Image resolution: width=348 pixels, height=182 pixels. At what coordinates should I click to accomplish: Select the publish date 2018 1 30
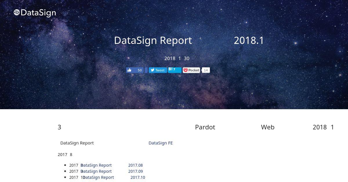[x=177, y=58]
